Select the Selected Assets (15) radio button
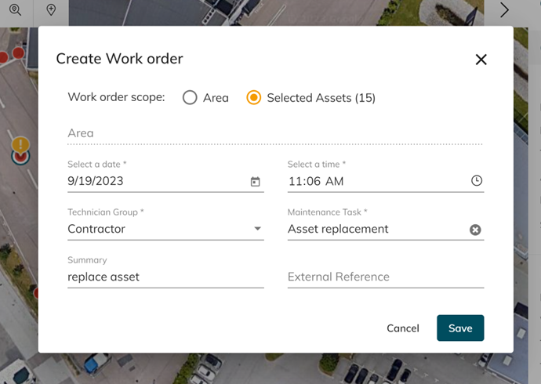Screen dimensions: 541x384 tap(253, 98)
